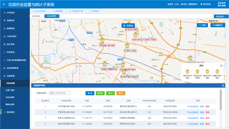This screenshot has width=229, height=129.
Task: Click station marker above 新立新市镇垃圾转运站 label
Action: coord(124,72)
